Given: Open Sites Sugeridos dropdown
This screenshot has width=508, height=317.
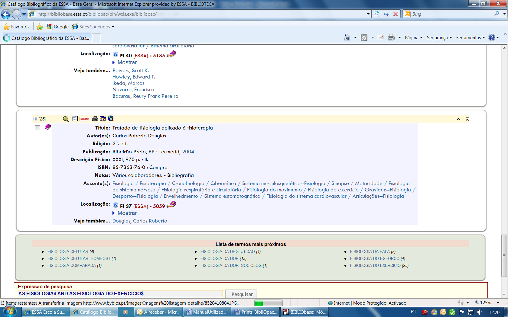Looking at the screenshot, I should tap(93, 27).
